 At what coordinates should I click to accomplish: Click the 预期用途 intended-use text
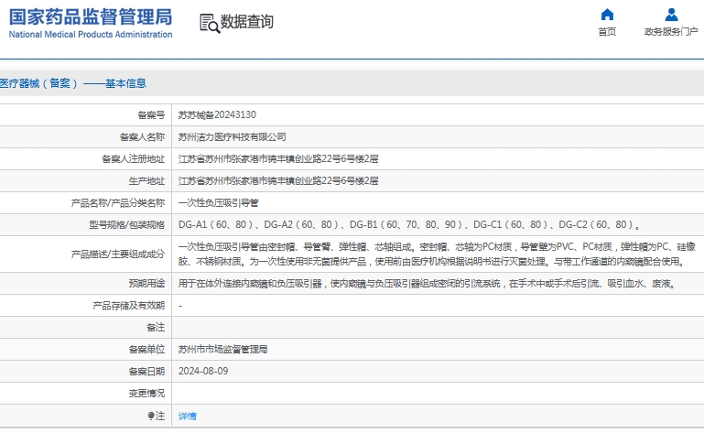[428, 284]
